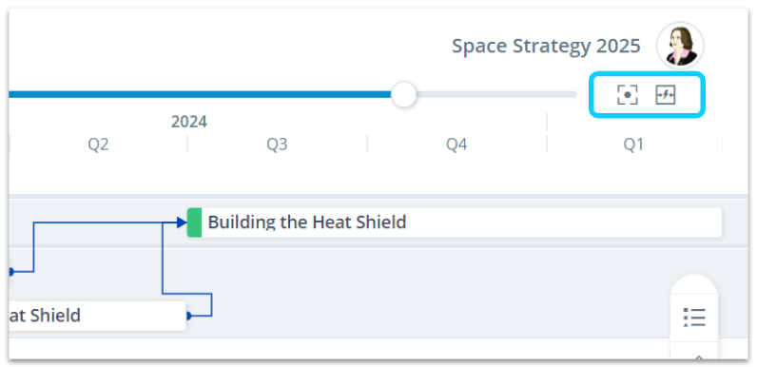This screenshot has height=367, width=757.
Task: Click the connector dot at the left edge
Action: [10, 272]
